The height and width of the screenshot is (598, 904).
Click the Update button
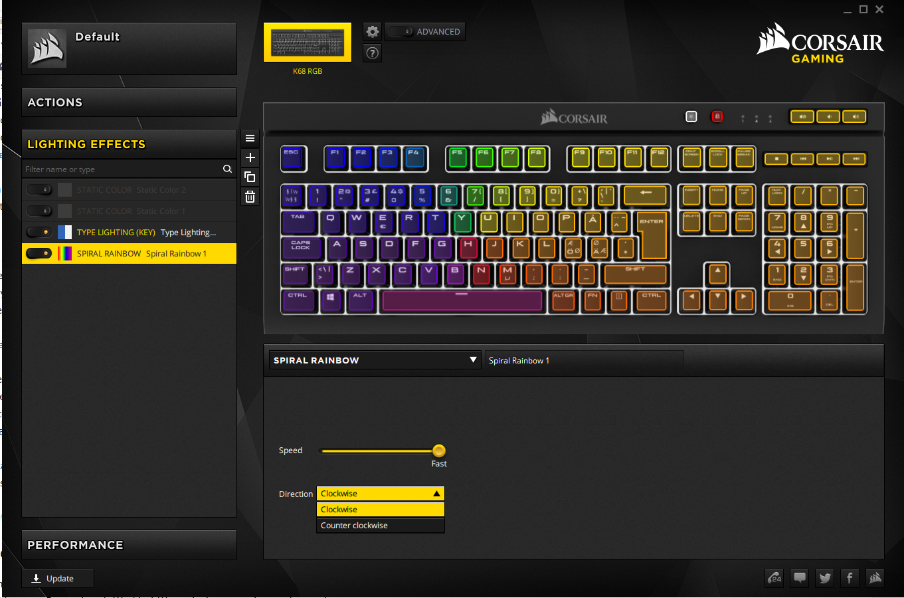[58, 579]
